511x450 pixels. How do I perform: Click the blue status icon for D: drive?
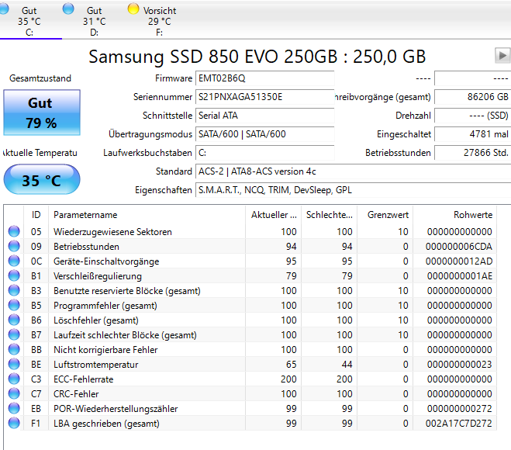click(68, 9)
